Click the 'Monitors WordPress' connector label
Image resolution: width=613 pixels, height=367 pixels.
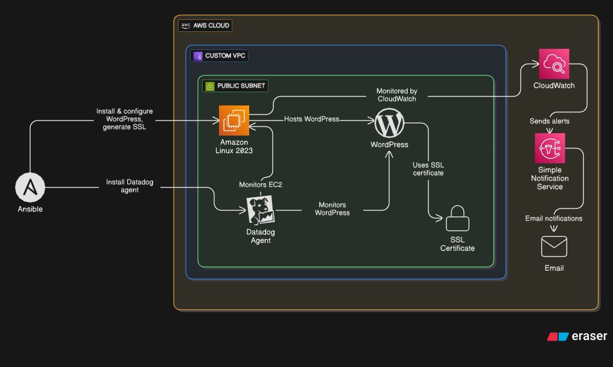[332, 209]
